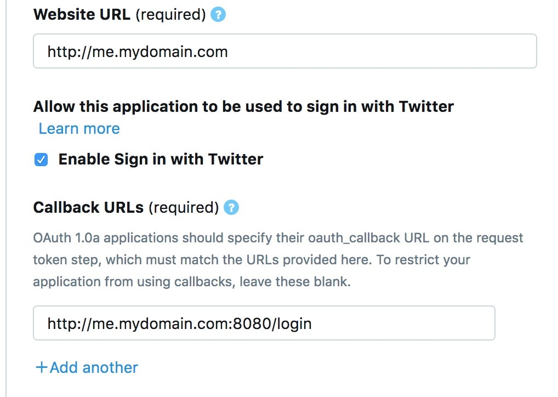Click Add another to add a callback URL

click(94, 367)
